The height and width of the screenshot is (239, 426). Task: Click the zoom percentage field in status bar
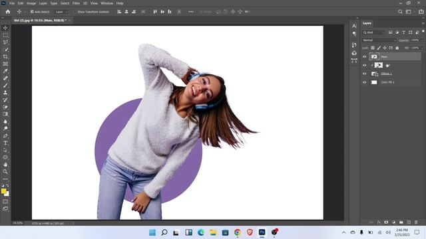[18, 223]
